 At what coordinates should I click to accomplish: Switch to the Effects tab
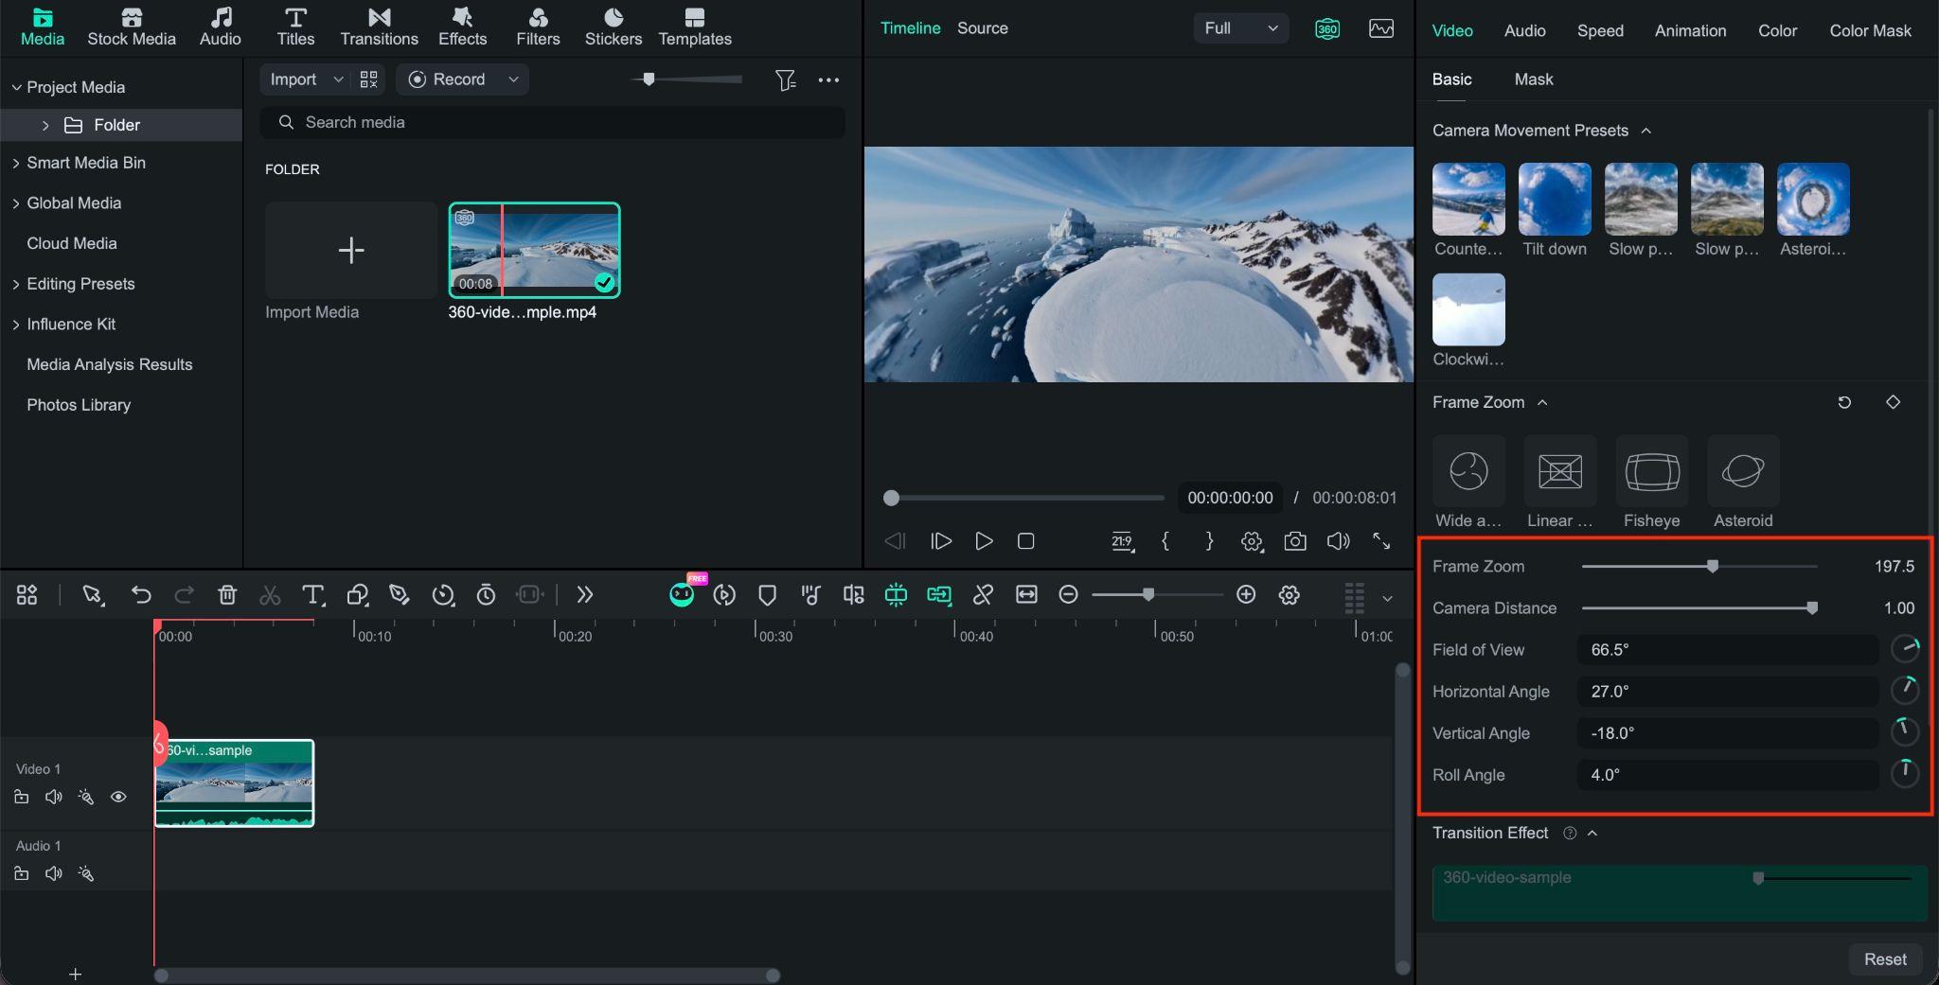(462, 27)
